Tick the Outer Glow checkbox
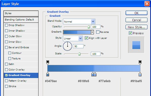This screenshot has width=151, height=96. coord(6,36)
